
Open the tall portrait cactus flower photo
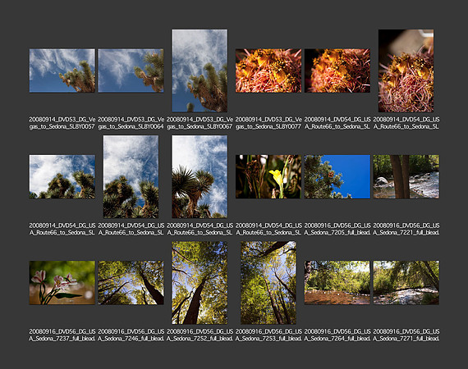click(x=406, y=71)
